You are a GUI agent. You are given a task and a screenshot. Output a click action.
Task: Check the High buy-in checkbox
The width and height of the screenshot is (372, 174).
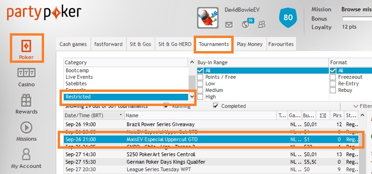pyautogui.click(x=200, y=97)
